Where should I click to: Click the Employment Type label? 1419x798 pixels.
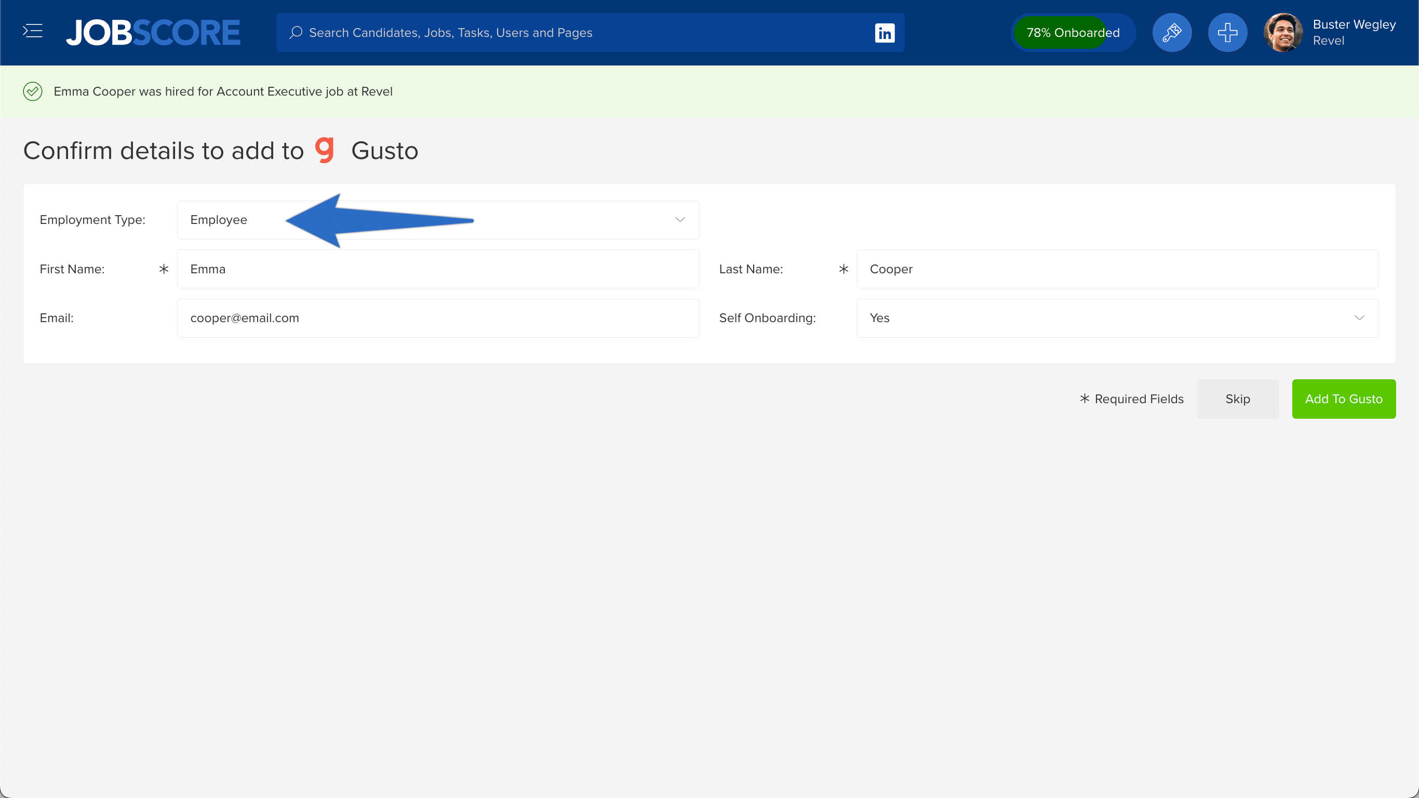click(92, 220)
